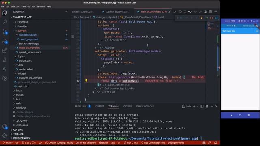260x146 pixels.
Task: Open the file history clock icon
Action: click(180, 12)
